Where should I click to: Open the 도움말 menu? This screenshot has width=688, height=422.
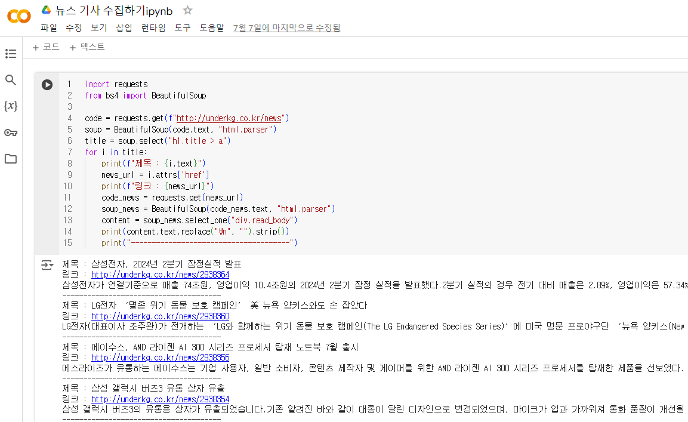212,27
